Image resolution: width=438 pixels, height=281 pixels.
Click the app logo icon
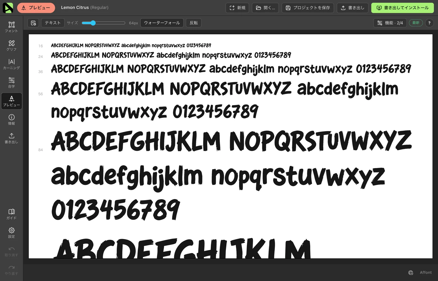coord(8,8)
